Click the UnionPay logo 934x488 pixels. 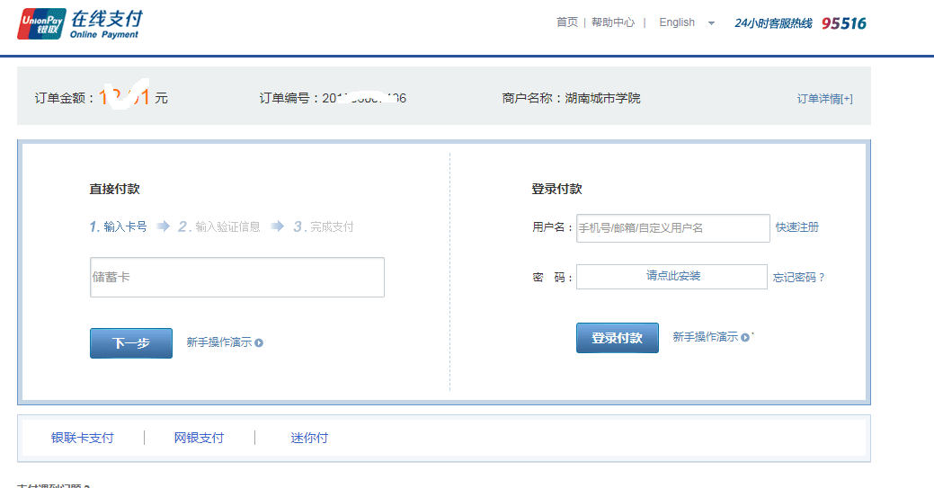(41, 24)
